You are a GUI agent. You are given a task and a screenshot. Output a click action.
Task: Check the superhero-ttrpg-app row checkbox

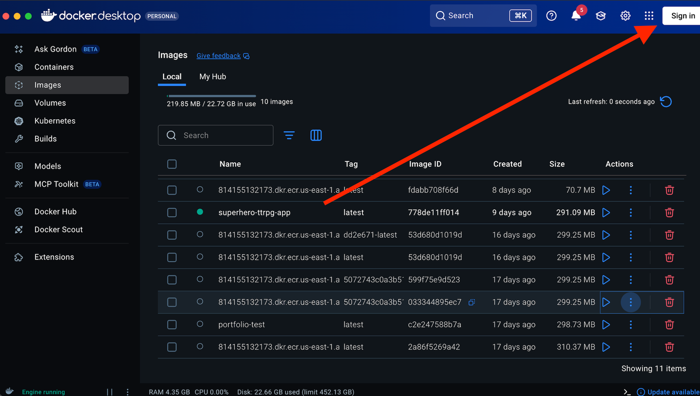point(172,213)
